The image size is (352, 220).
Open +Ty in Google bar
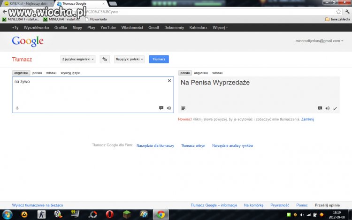[x=15, y=28]
